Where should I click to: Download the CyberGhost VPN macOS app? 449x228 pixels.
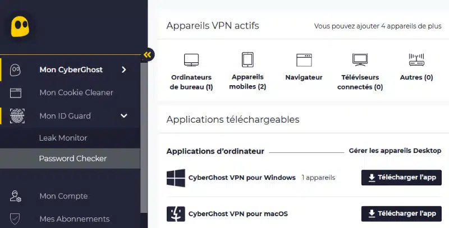click(401, 213)
